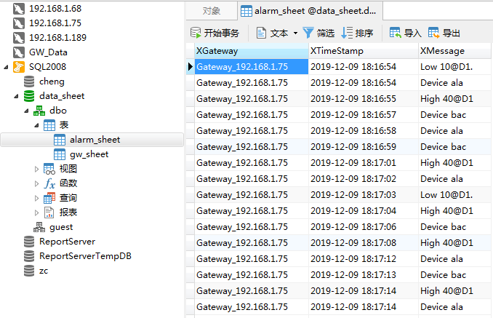
Task: Click the ReportServerTempDB database icon
Action: coord(29,256)
